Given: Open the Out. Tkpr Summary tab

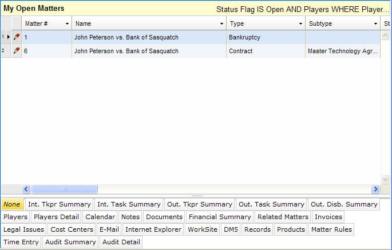Looking at the screenshot, I should [x=200, y=204].
